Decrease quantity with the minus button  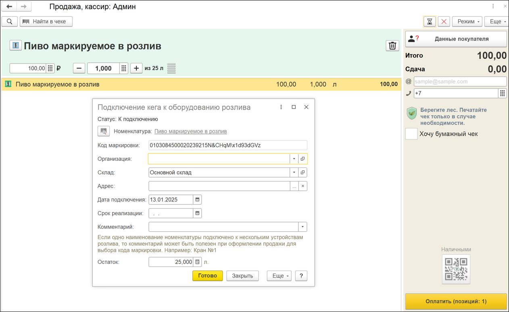pos(79,68)
